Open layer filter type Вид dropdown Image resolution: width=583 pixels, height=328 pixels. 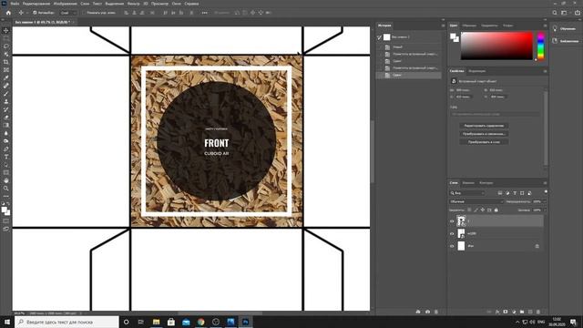tap(467, 193)
